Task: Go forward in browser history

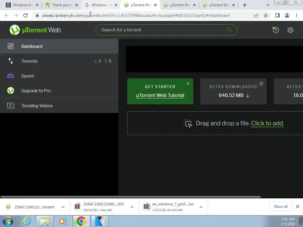Action: (16, 15)
